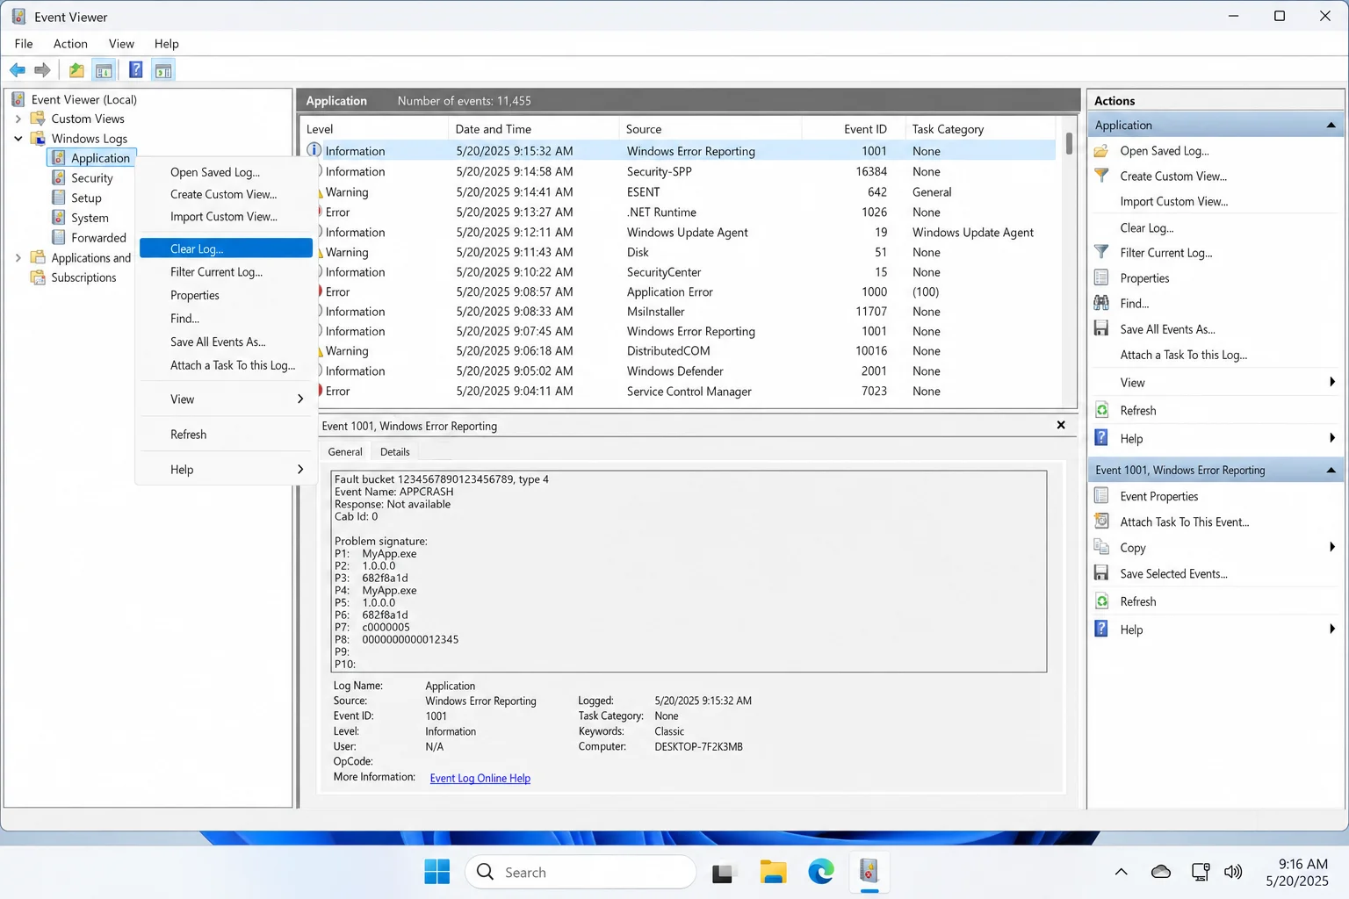Click the Windows Start button
This screenshot has height=899, width=1349.
tap(436, 872)
